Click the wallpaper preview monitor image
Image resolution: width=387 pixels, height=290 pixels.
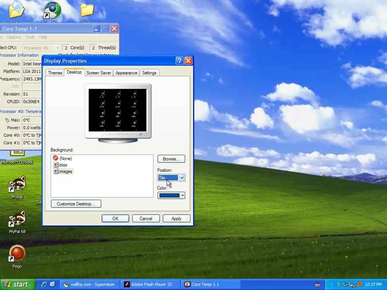[118, 110]
